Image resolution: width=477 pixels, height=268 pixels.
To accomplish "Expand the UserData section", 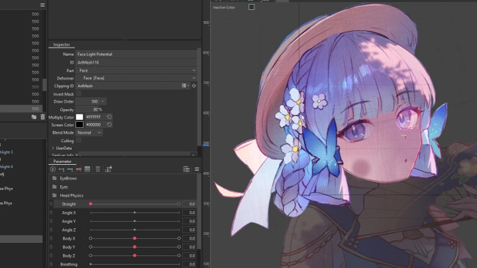I will click(53, 148).
